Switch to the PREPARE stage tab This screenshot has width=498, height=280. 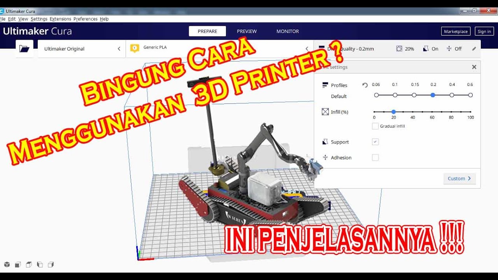click(x=207, y=31)
